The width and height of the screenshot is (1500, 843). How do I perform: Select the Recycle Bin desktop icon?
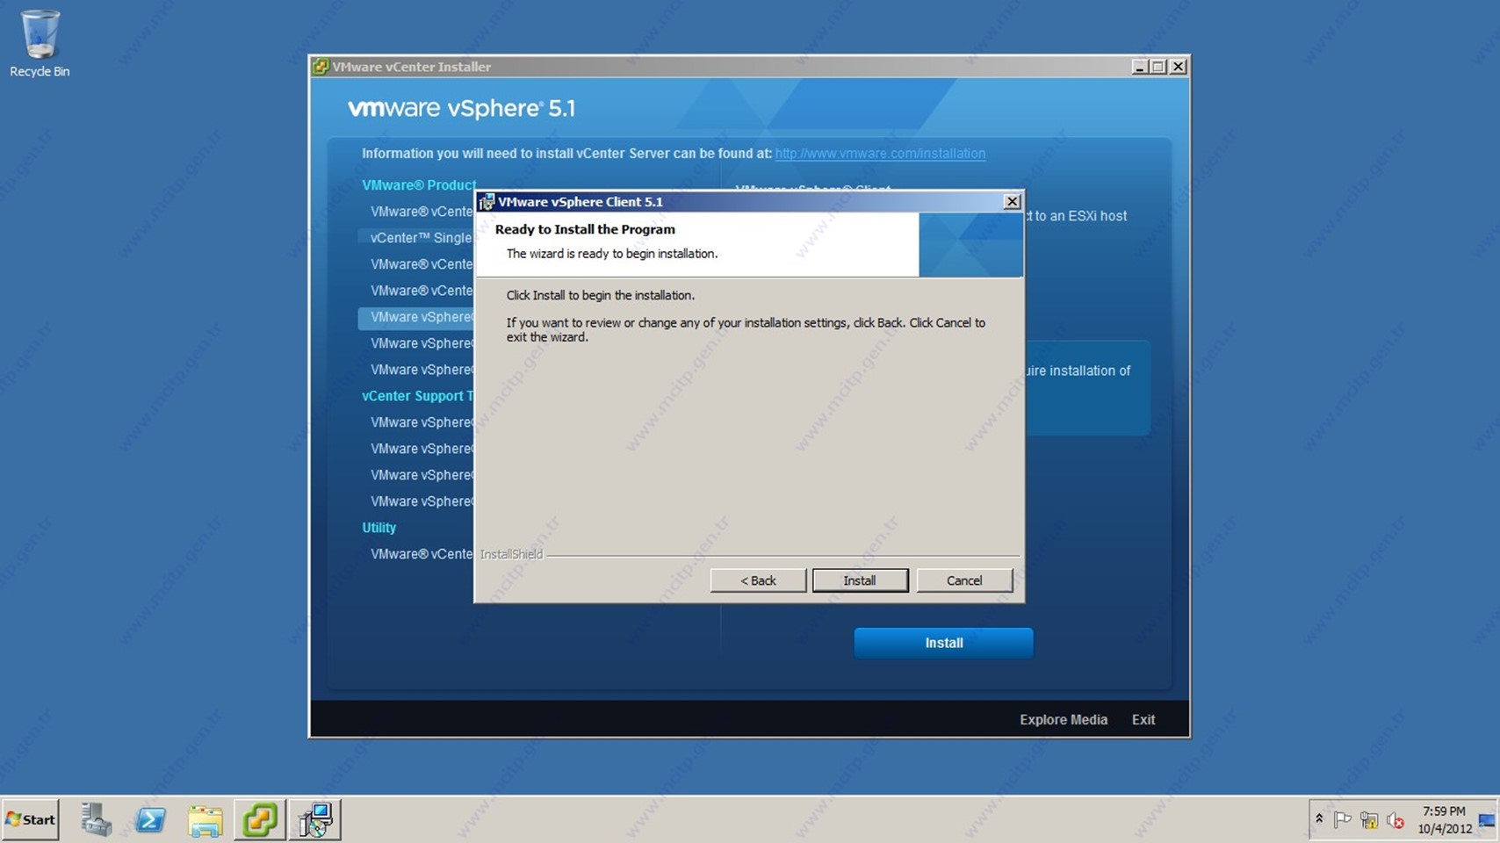coord(40,44)
